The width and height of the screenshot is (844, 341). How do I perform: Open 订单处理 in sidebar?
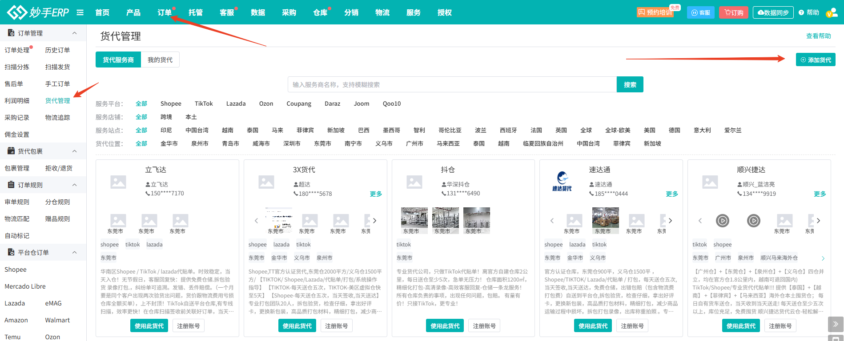point(17,50)
